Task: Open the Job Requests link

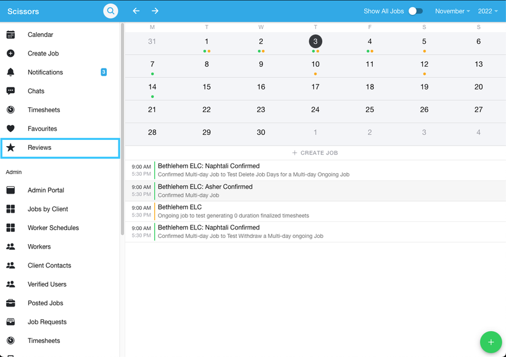Action: coord(47,322)
